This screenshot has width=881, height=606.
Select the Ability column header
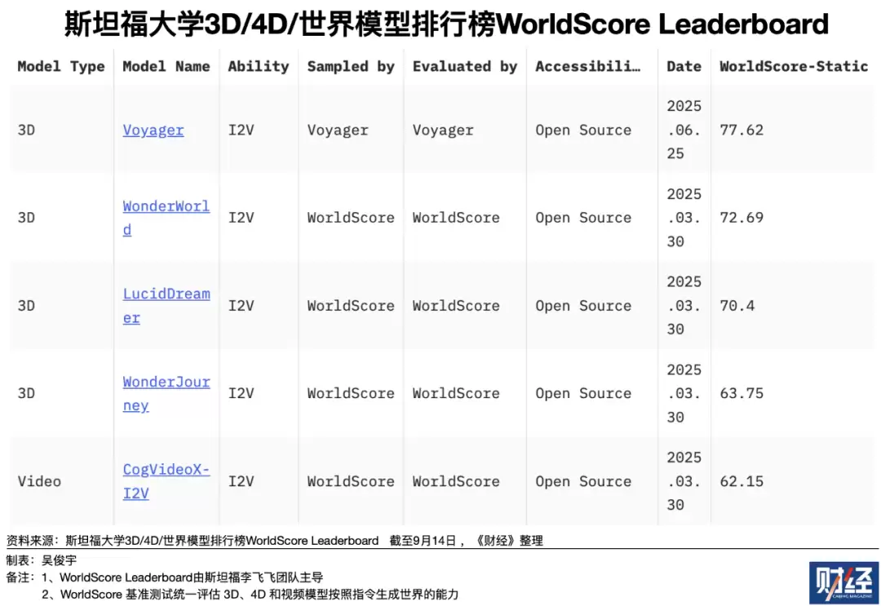(x=259, y=66)
